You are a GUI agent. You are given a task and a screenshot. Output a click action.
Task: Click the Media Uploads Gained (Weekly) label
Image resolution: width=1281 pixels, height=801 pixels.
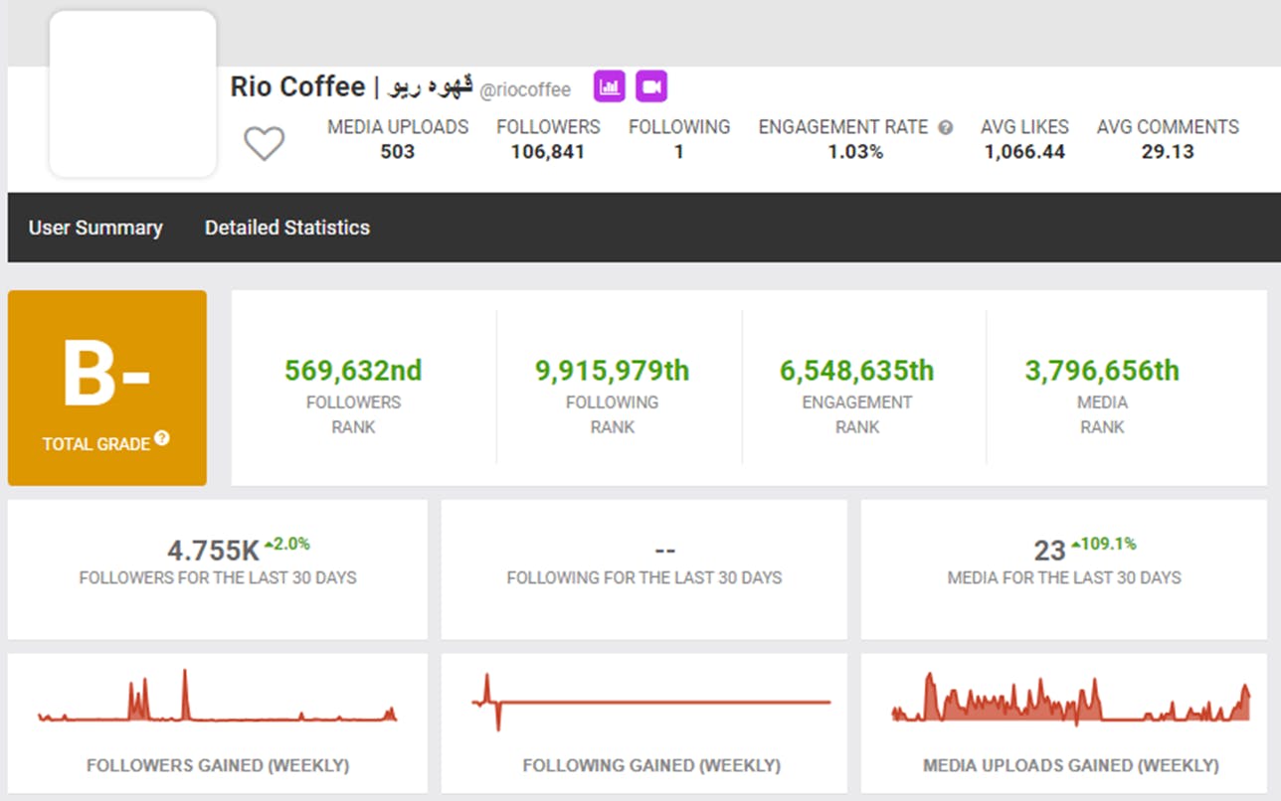pos(1070,765)
